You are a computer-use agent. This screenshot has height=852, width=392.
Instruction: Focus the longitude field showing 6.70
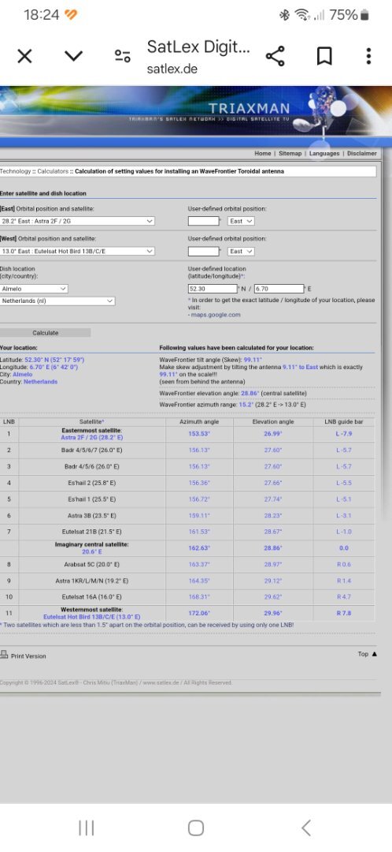coord(279,289)
